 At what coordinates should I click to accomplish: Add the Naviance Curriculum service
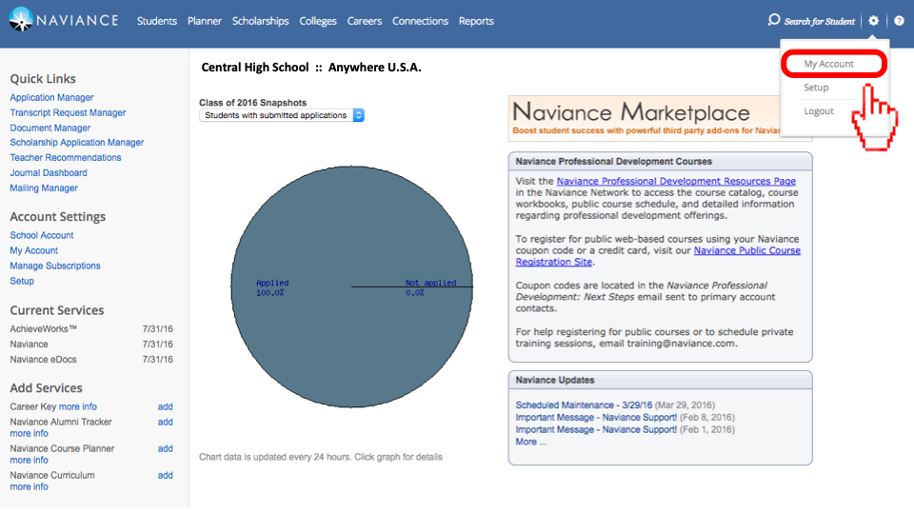(x=165, y=476)
